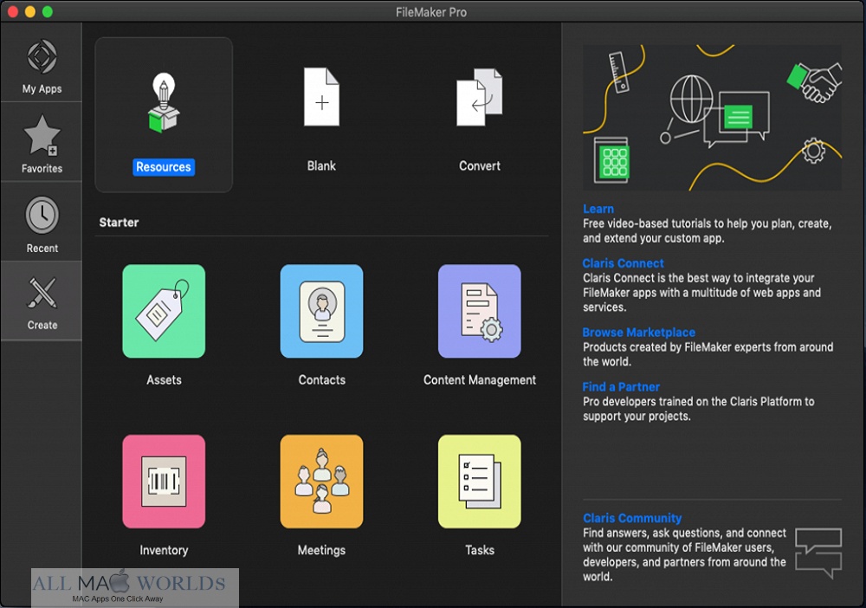Open the Favorites star section
The image size is (866, 608).
point(42,143)
